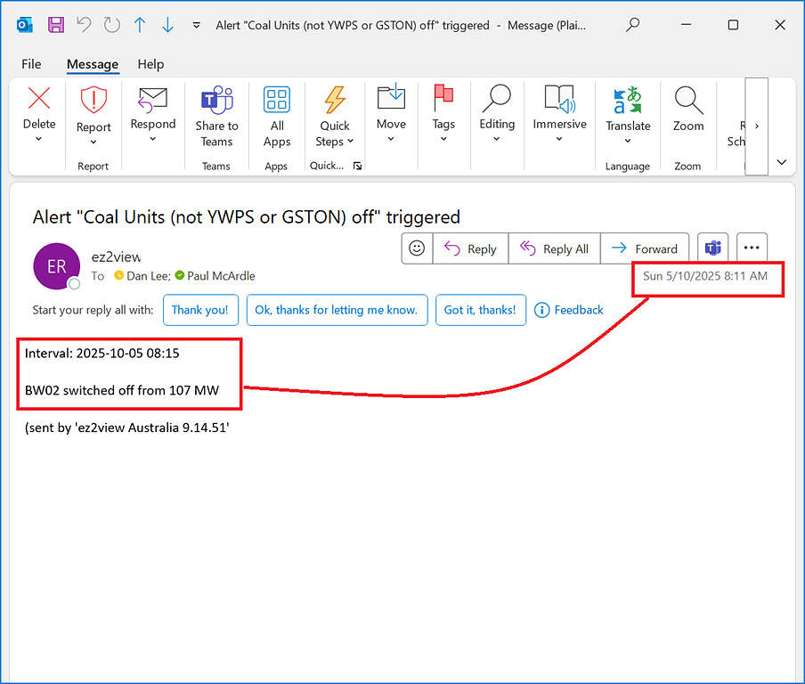The height and width of the screenshot is (684, 805).
Task: Open the Report shield icon
Action: [94, 101]
